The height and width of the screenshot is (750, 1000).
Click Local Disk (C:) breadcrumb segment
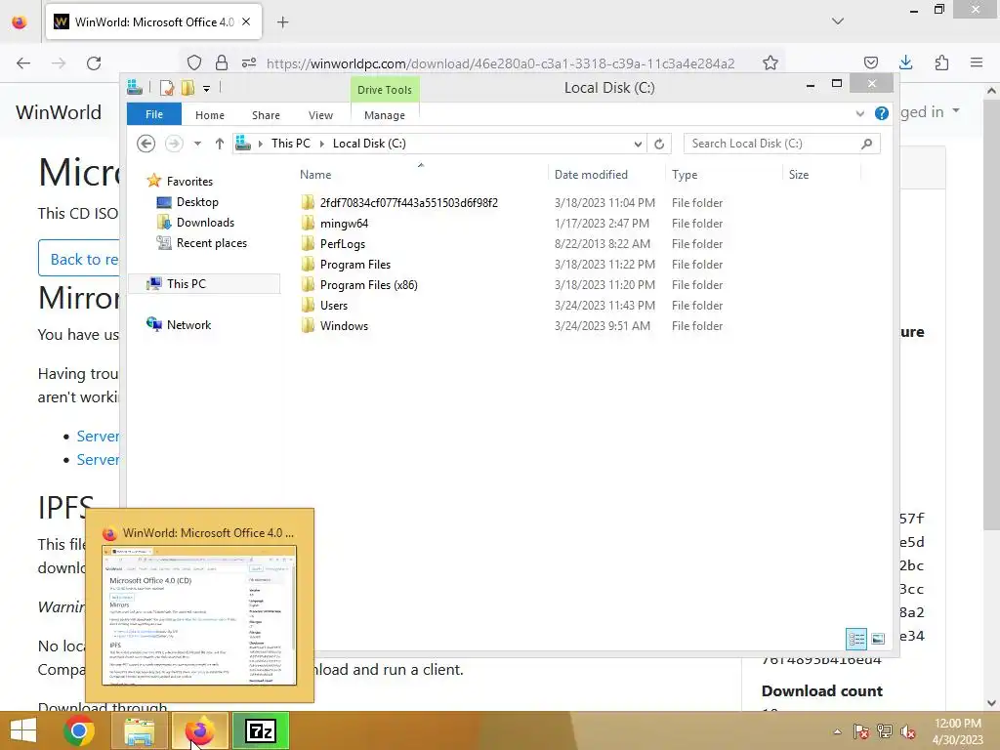point(369,144)
